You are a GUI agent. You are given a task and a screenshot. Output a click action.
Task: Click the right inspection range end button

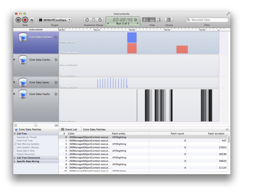pos(100,20)
